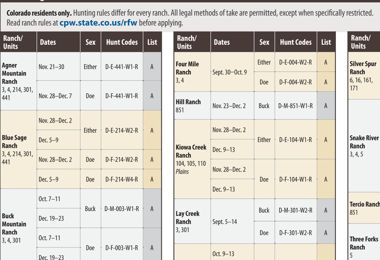Select hunt code D-F-214-W4-R

[122, 179]
